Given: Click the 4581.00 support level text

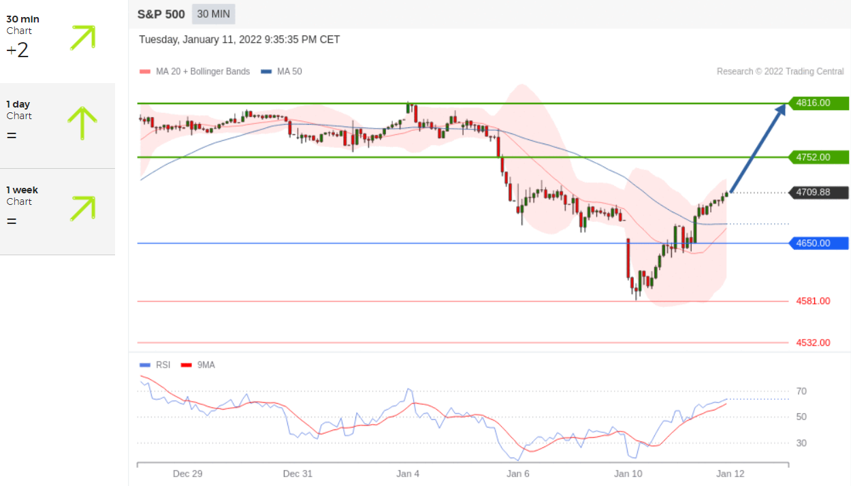Looking at the screenshot, I should [x=813, y=301].
